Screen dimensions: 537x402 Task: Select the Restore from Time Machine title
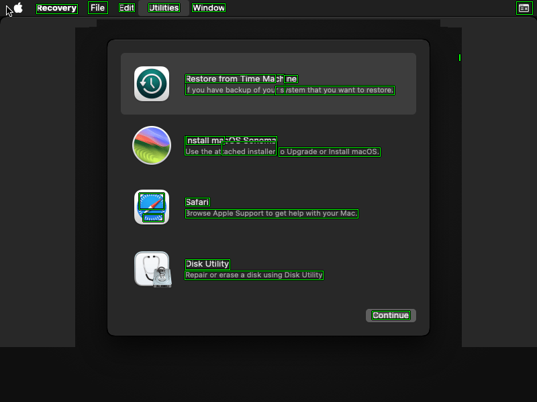pyautogui.click(x=241, y=79)
